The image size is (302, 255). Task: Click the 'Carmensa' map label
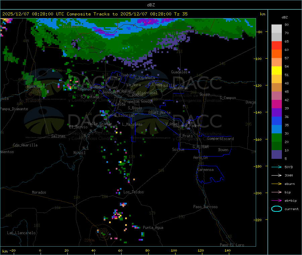[205, 170]
